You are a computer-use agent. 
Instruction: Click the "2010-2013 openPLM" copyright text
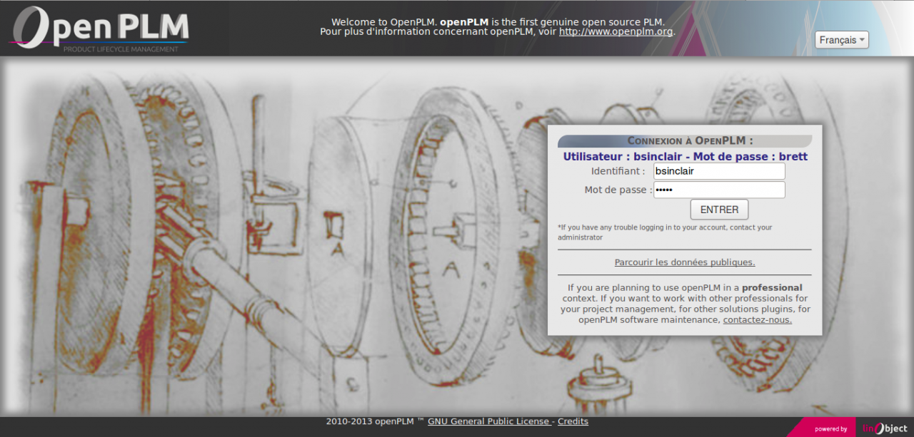click(x=375, y=421)
